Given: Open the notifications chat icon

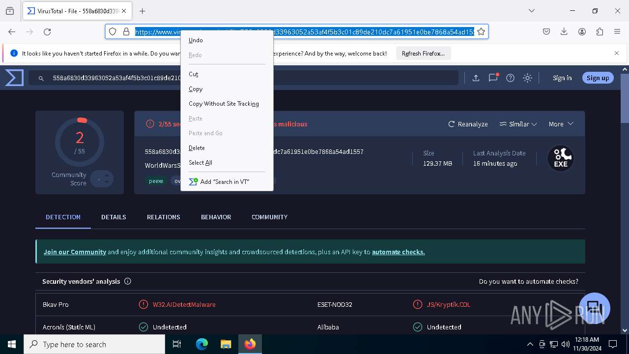Looking at the screenshot, I should (493, 78).
